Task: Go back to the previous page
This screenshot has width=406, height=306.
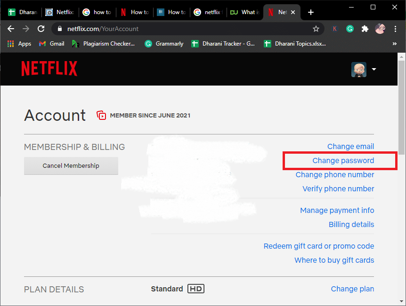Action: click(11, 29)
